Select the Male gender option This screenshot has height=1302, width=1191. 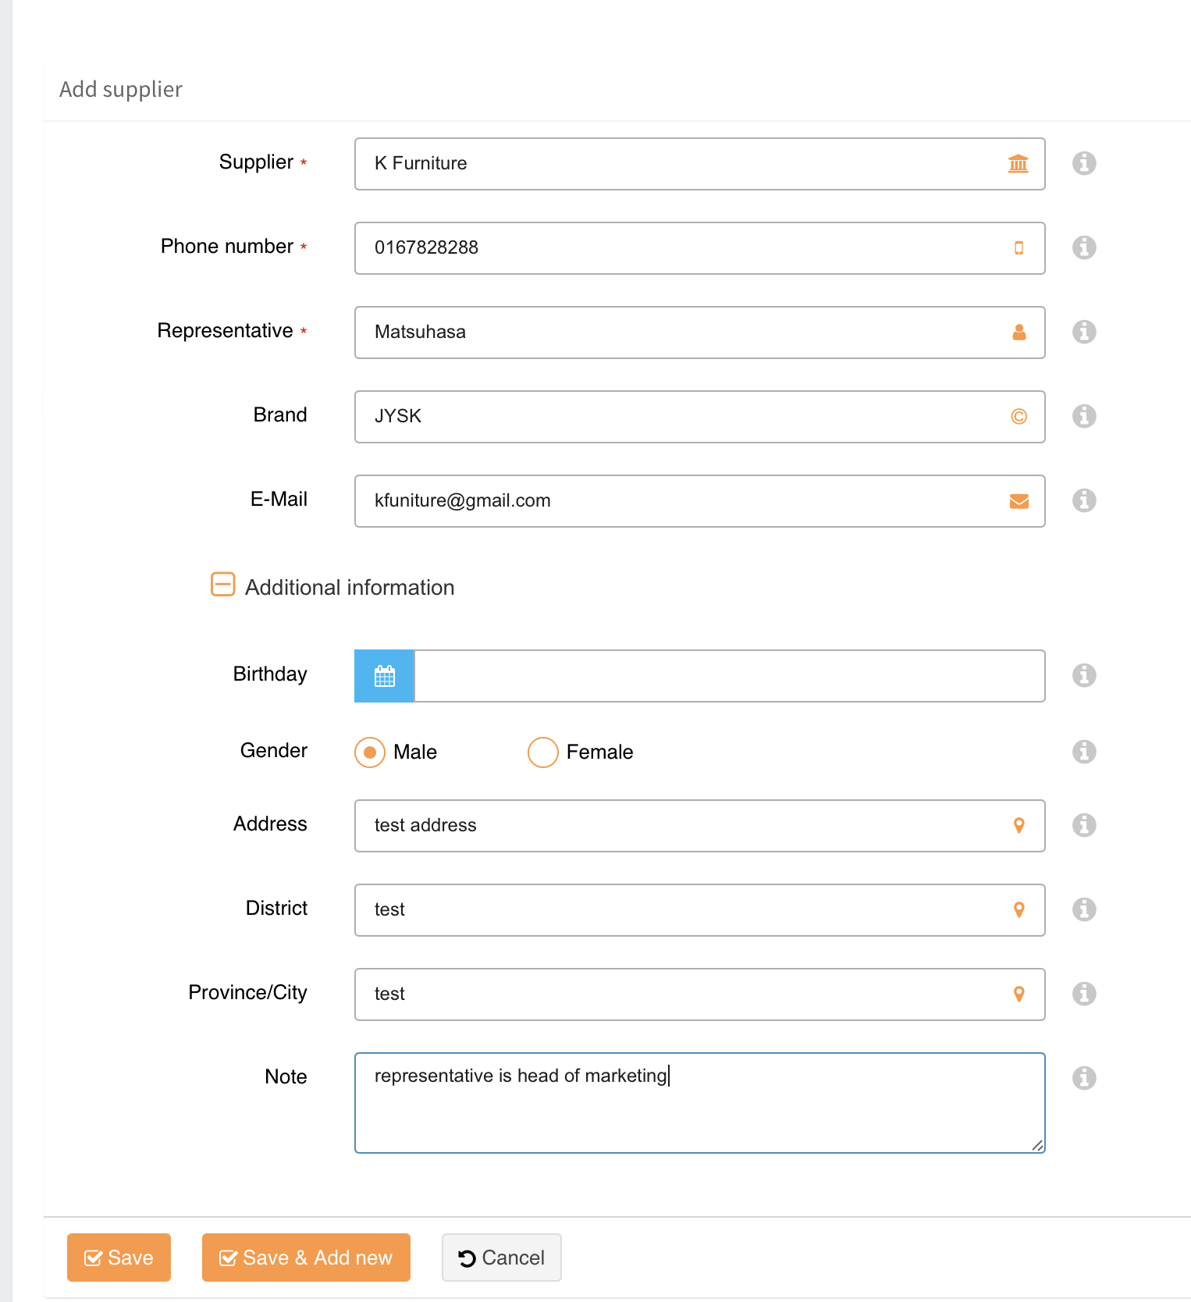370,752
